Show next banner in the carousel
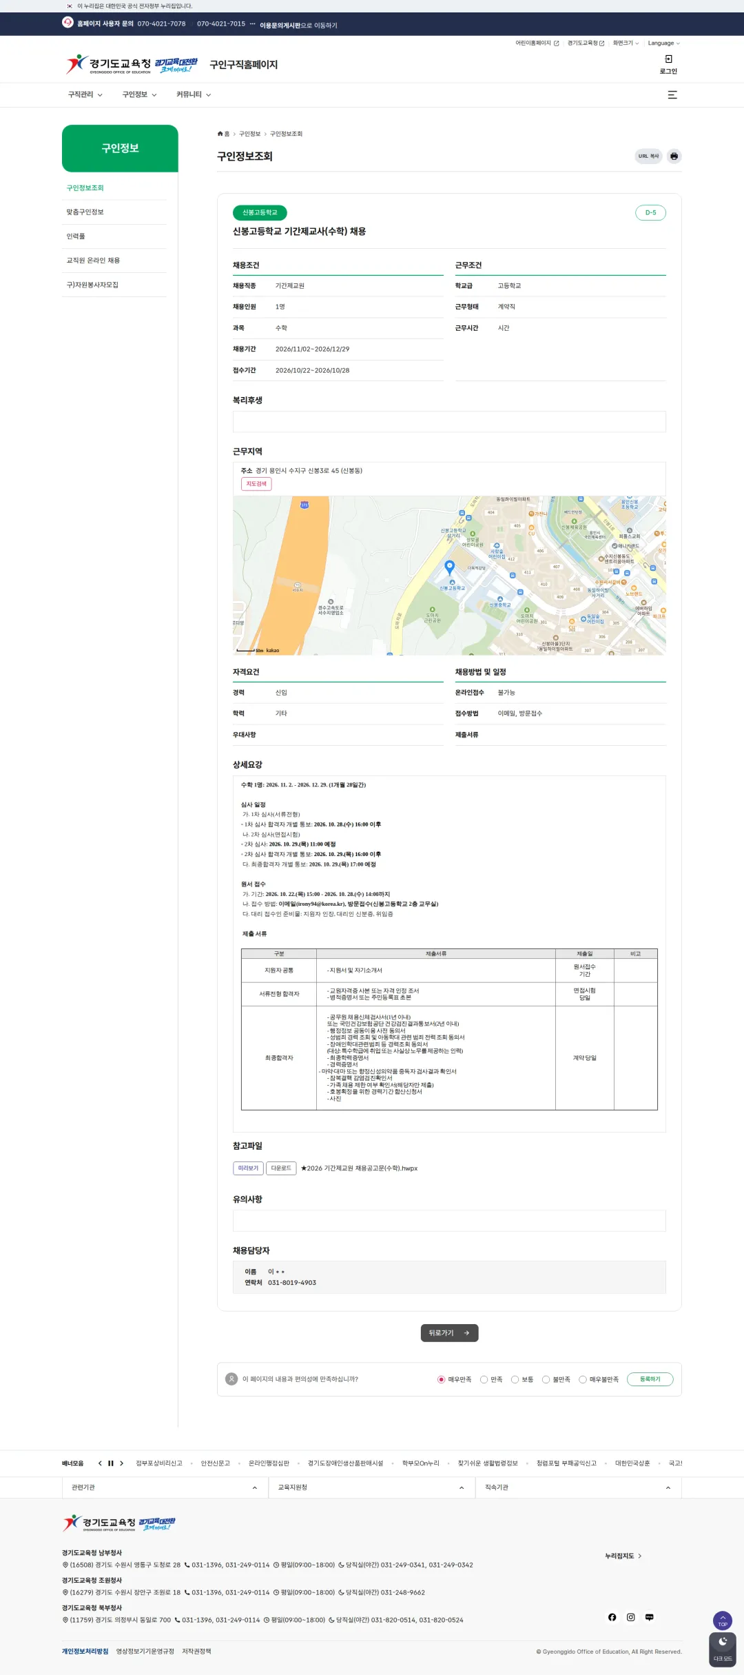 point(121,1463)
